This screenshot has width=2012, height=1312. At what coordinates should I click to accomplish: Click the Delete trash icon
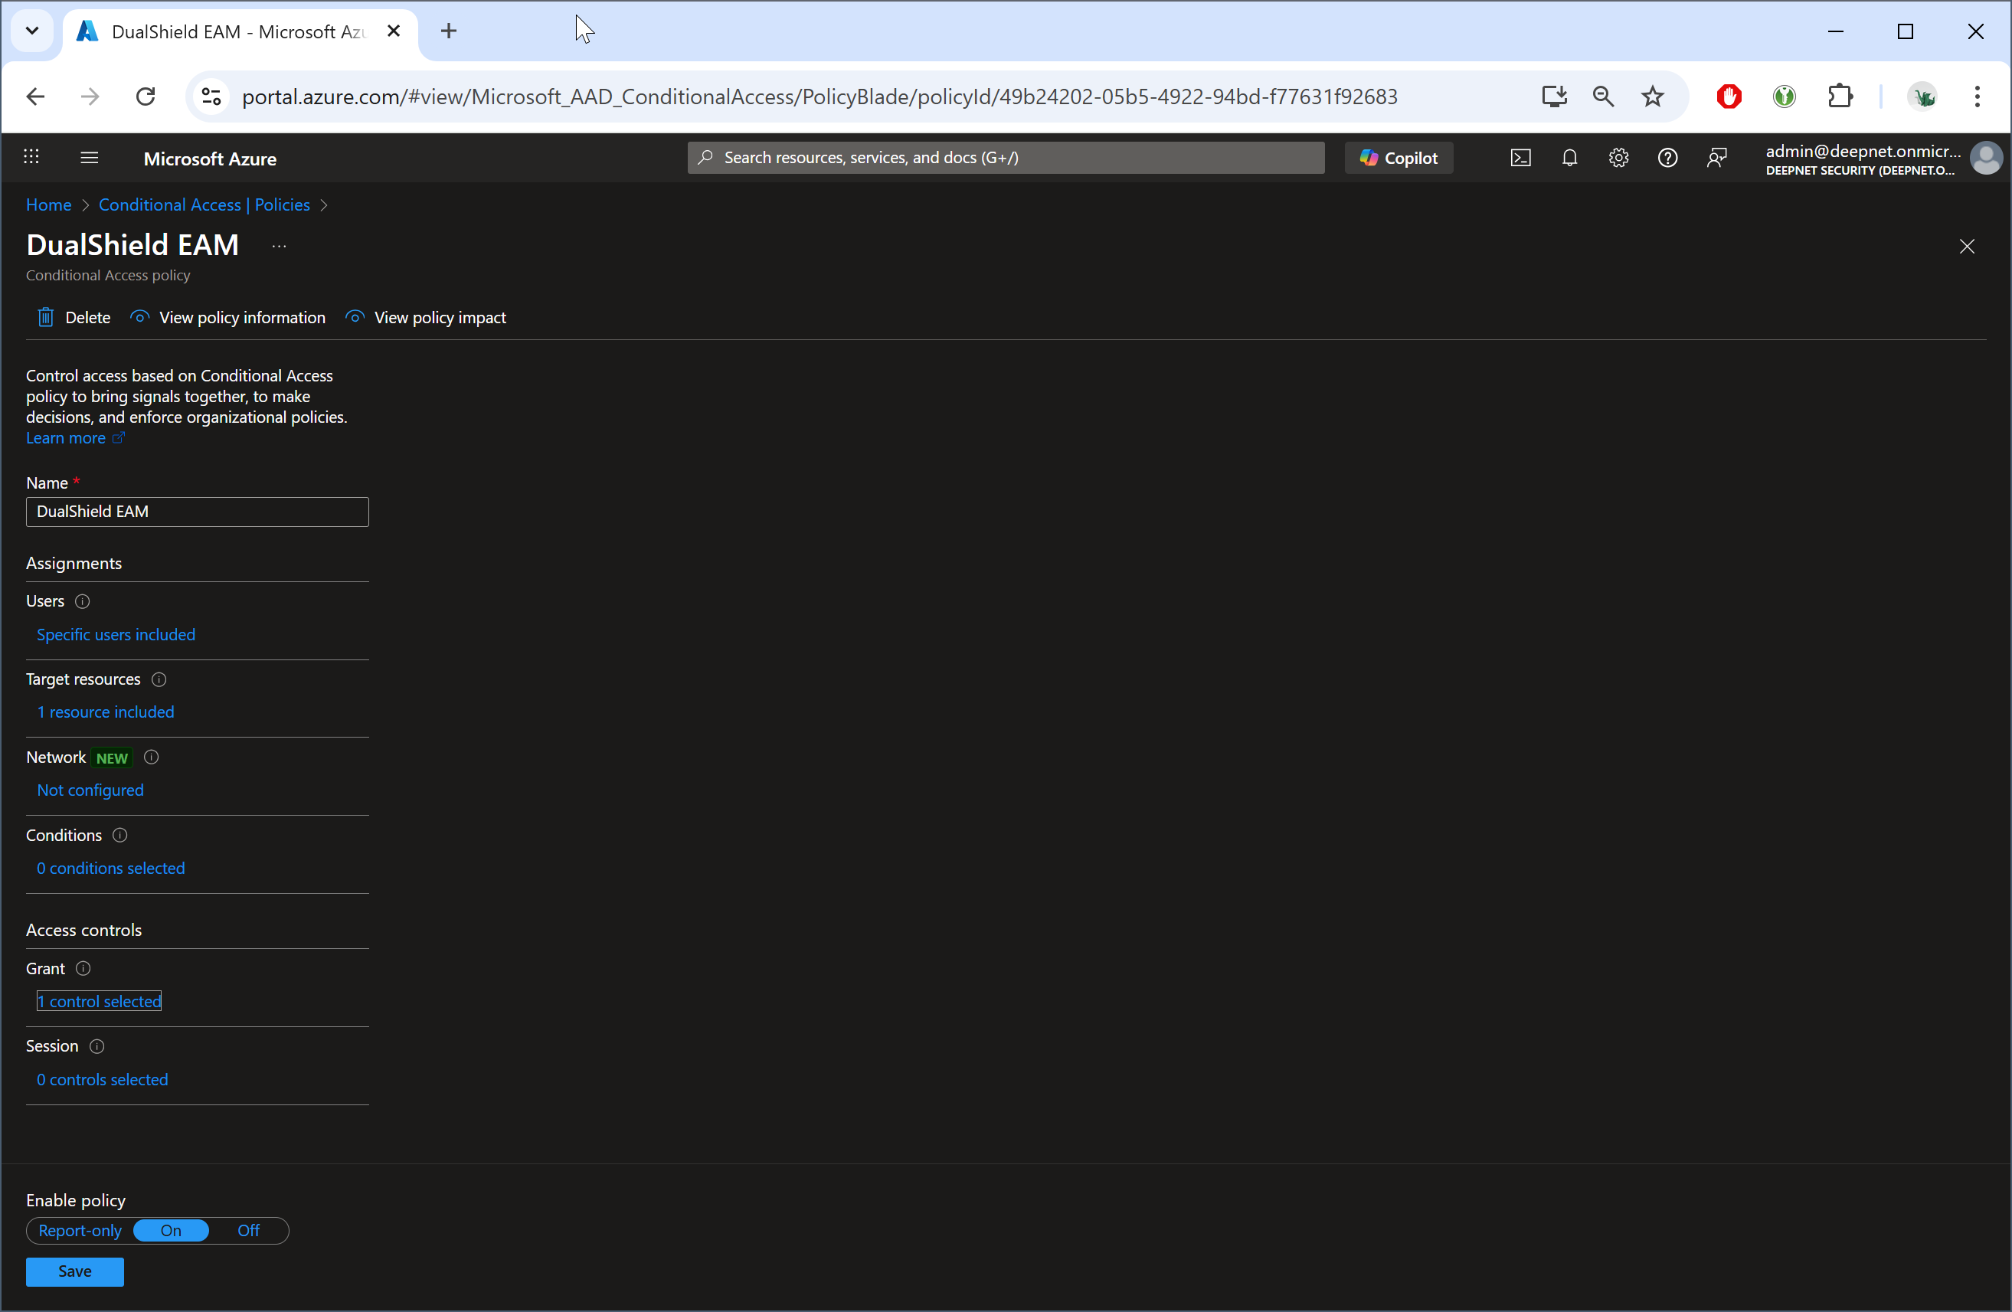pyautogui.click(x=46, y=318)
